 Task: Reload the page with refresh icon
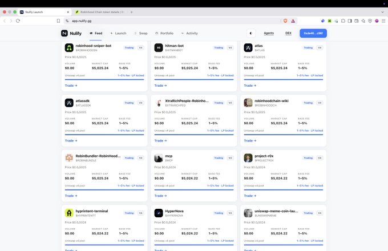[x=18, y=21]
